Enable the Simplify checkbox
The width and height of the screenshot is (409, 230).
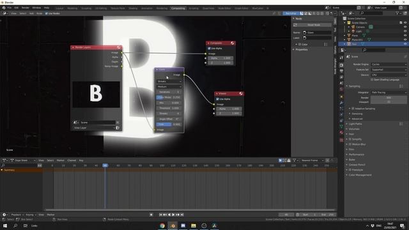point(350,139)
